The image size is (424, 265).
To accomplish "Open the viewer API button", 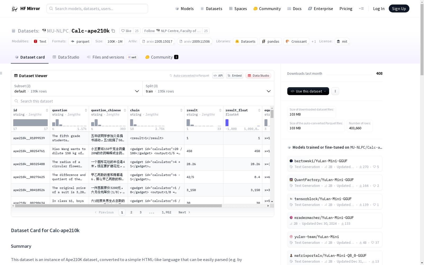I will tap(218, 76).
